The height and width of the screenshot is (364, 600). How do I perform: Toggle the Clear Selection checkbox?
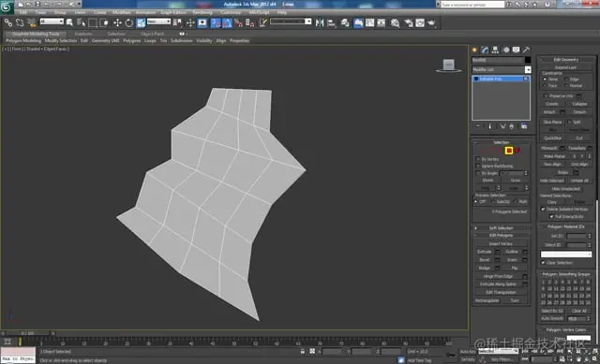(x=543, y=263)
